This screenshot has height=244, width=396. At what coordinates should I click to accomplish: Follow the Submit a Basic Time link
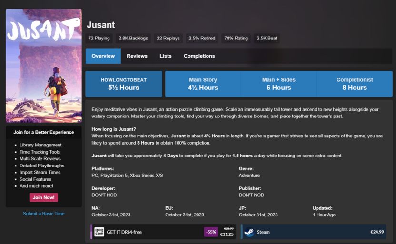44,214
